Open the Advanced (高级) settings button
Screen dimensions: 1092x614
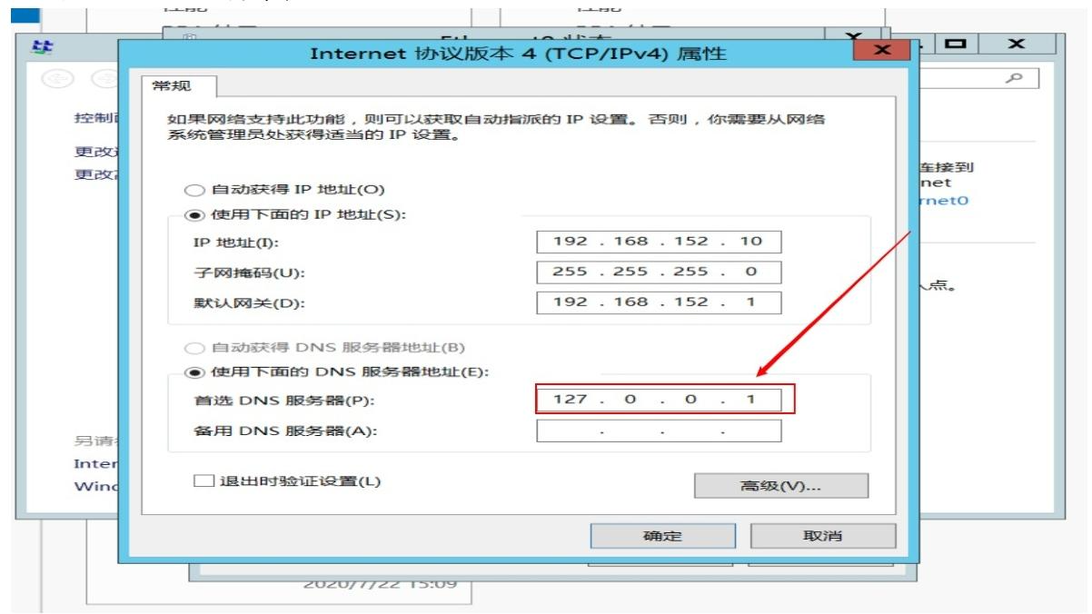coord(781,486)
